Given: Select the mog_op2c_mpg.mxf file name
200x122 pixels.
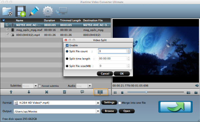Looking at the screenshot, I should [x=29, y=30].
